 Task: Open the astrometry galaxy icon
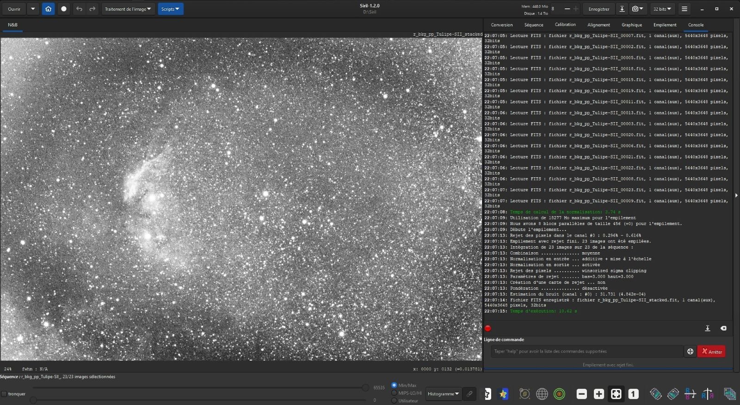pyautogui.click(x=524, y=394)
